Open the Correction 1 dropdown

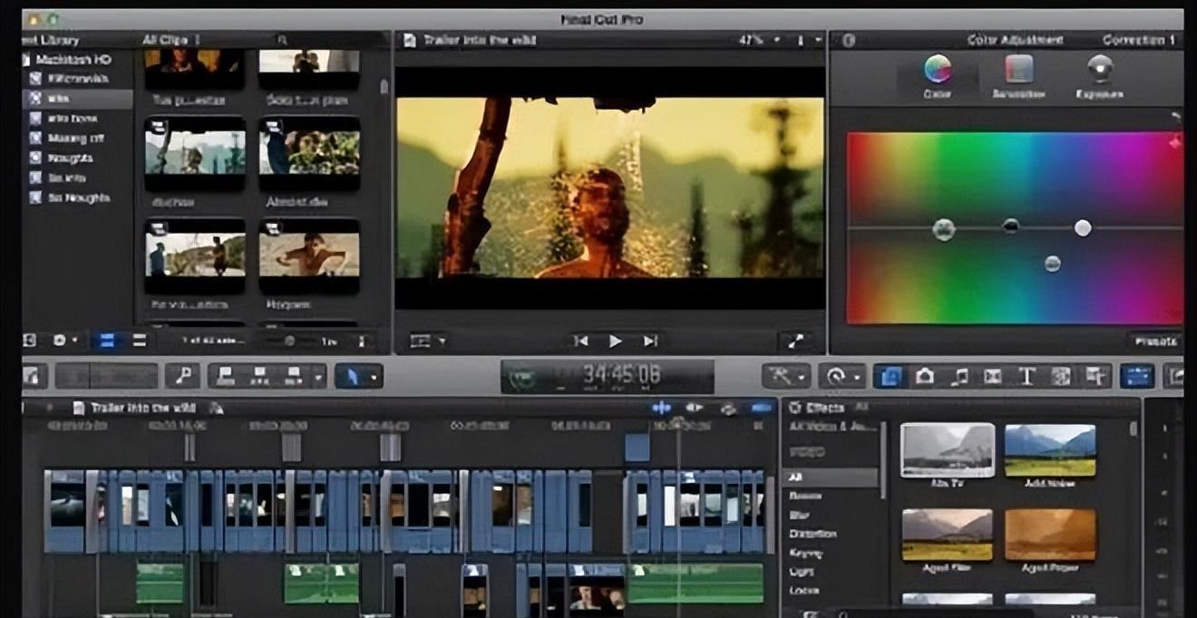pyautogui.click(x=1140, y=40)
